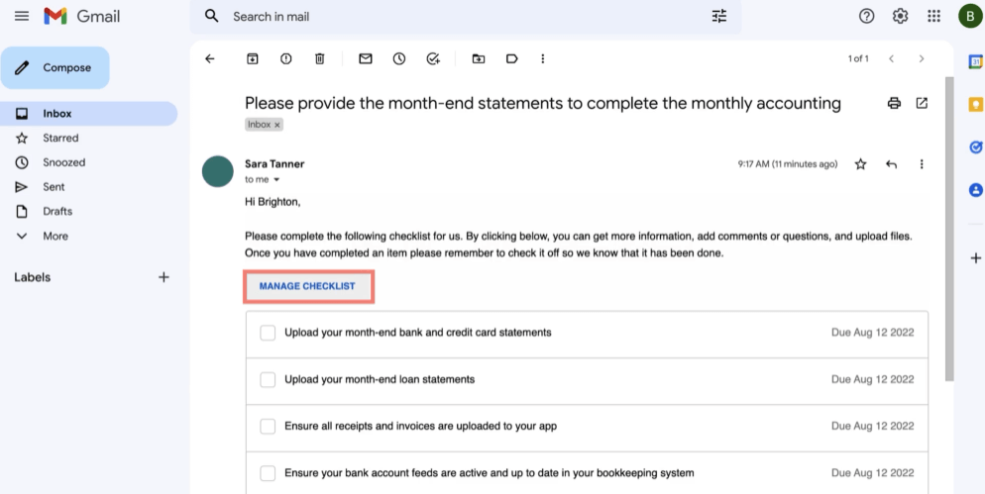985x494 pixels.
Task: Reply to Sara Tanner's email
Action: [891, 164]
